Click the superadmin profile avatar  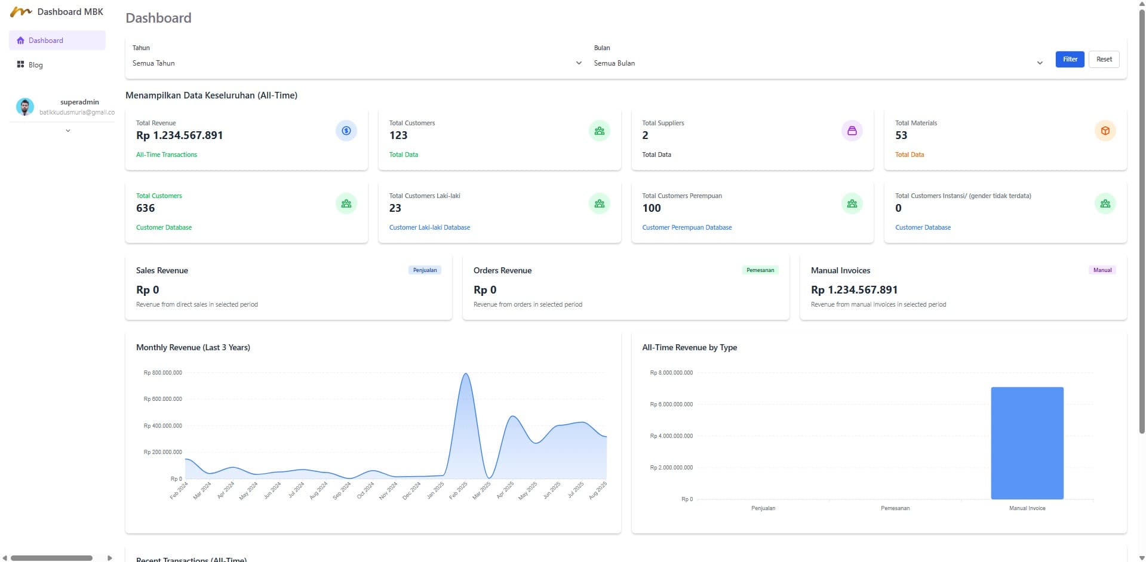24,107
